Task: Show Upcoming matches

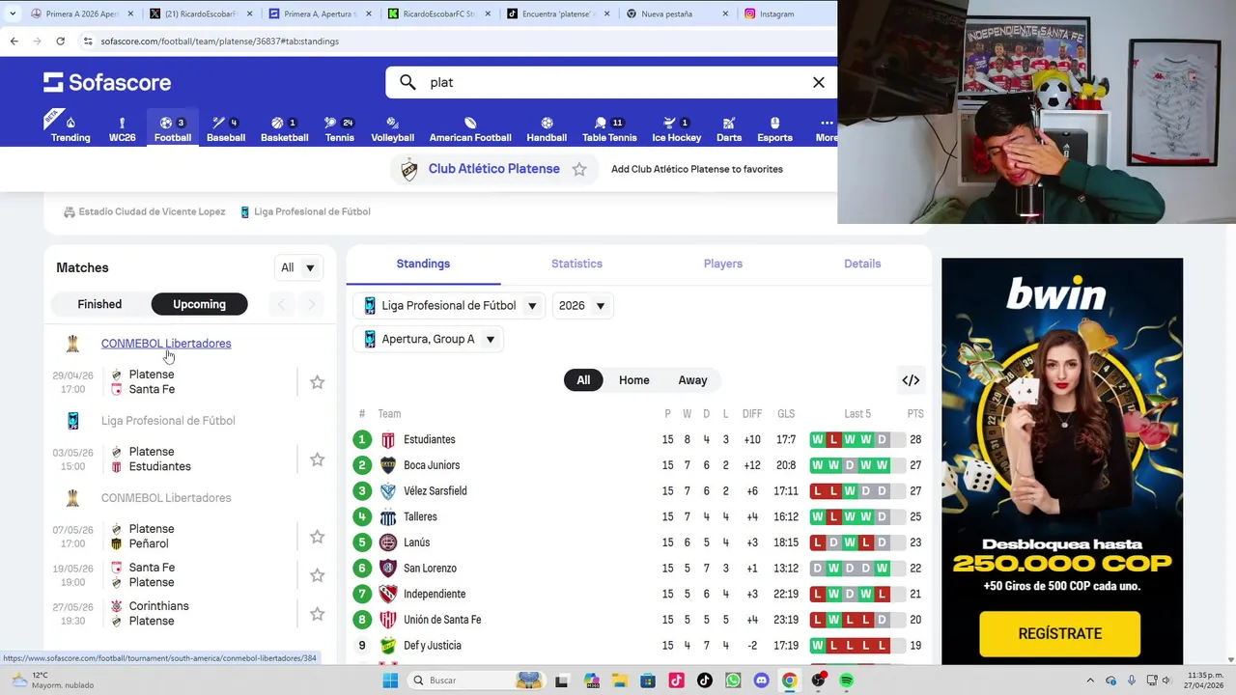Action: (199, 304)
